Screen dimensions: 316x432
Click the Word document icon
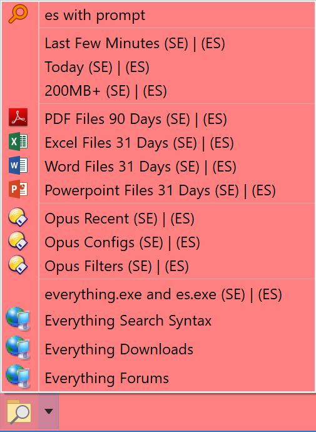point(18,165)
